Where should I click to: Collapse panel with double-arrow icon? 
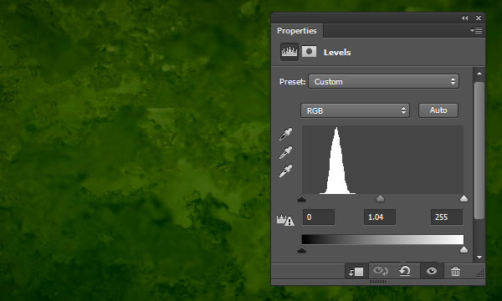(464, 18)
